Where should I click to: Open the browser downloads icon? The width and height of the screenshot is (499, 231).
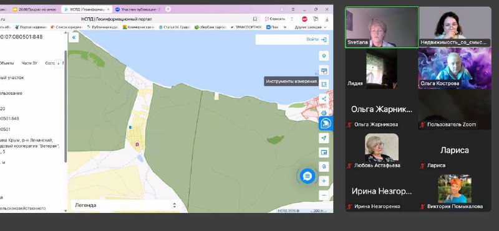pyautogui.click(x=327, y=19)
